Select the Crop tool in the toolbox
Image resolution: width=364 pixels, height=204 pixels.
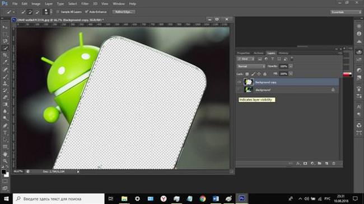coord(5,55)
